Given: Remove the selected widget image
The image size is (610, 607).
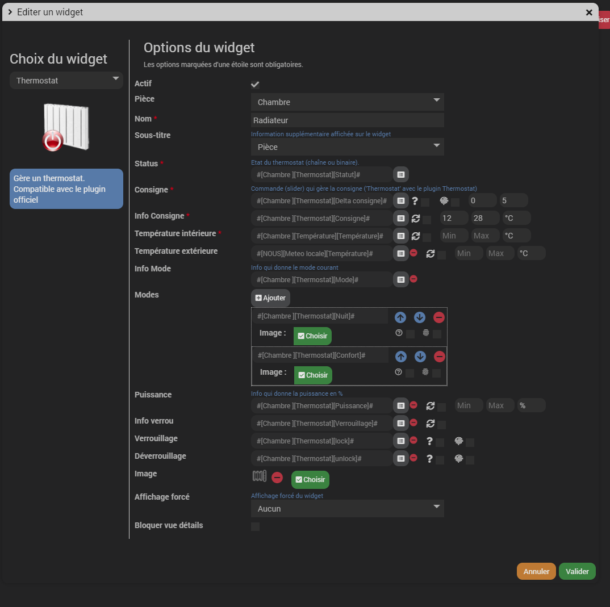Looking at the screenshot, I should point(277,477).
